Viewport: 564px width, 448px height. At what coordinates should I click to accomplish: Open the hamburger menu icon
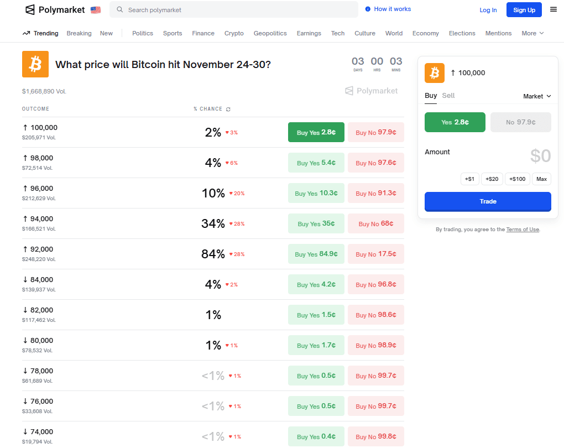[553, 9]
